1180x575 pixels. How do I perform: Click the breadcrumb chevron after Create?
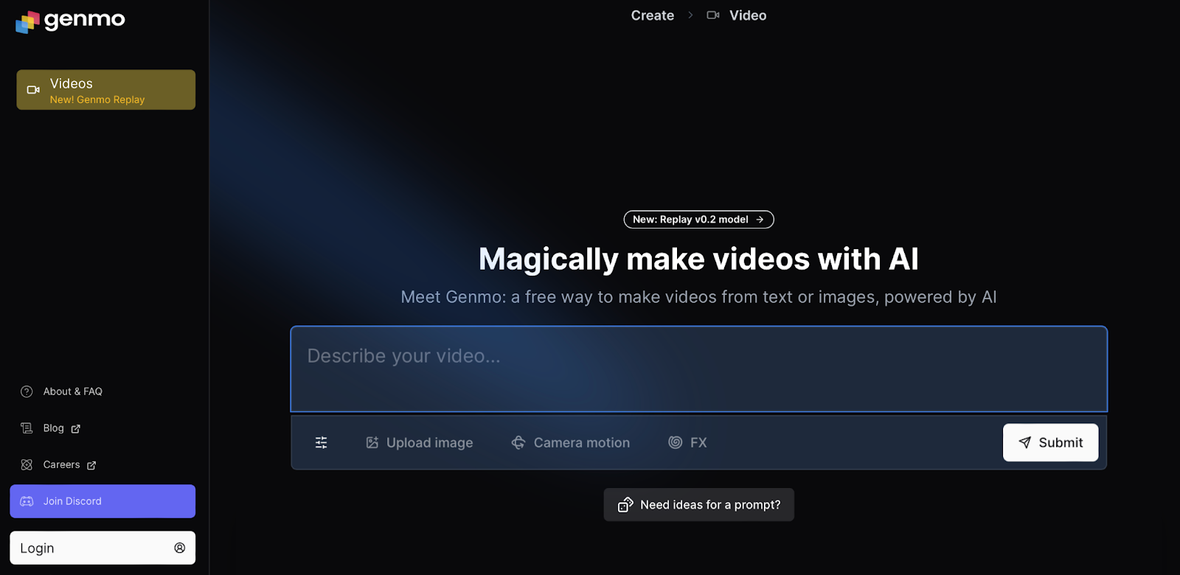(x=690, y=15)
